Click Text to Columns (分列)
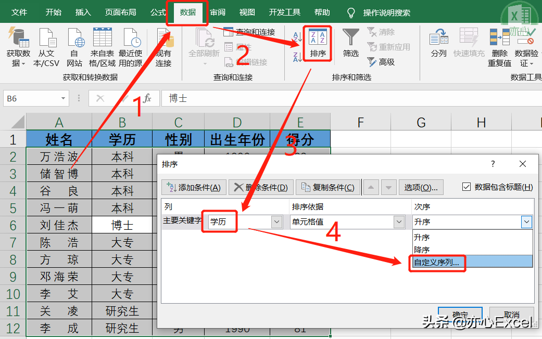 click(438, 43)
